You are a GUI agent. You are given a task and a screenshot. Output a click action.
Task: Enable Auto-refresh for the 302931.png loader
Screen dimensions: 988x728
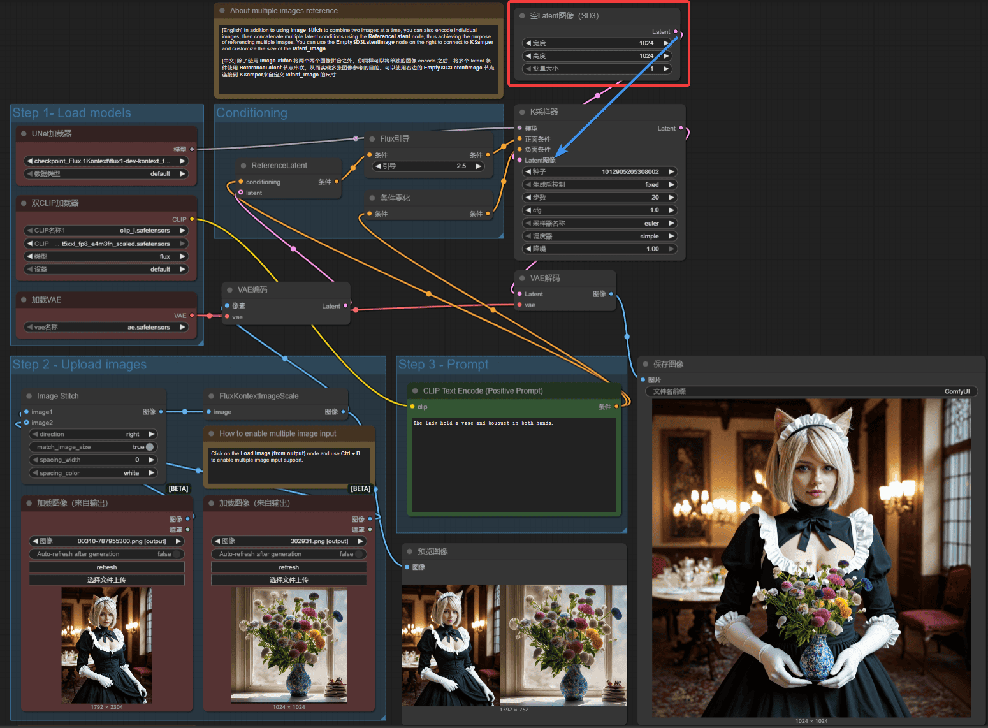point(288,554)
